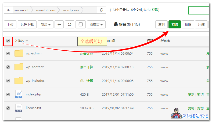Uncheck the wp-content folder checkbox

pos(8,67)
